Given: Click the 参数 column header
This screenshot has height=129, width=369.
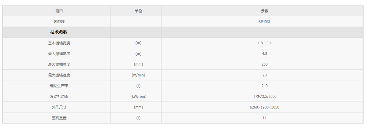Looking at the screenshot, I should pyautogui.click(x=264, y=11).
